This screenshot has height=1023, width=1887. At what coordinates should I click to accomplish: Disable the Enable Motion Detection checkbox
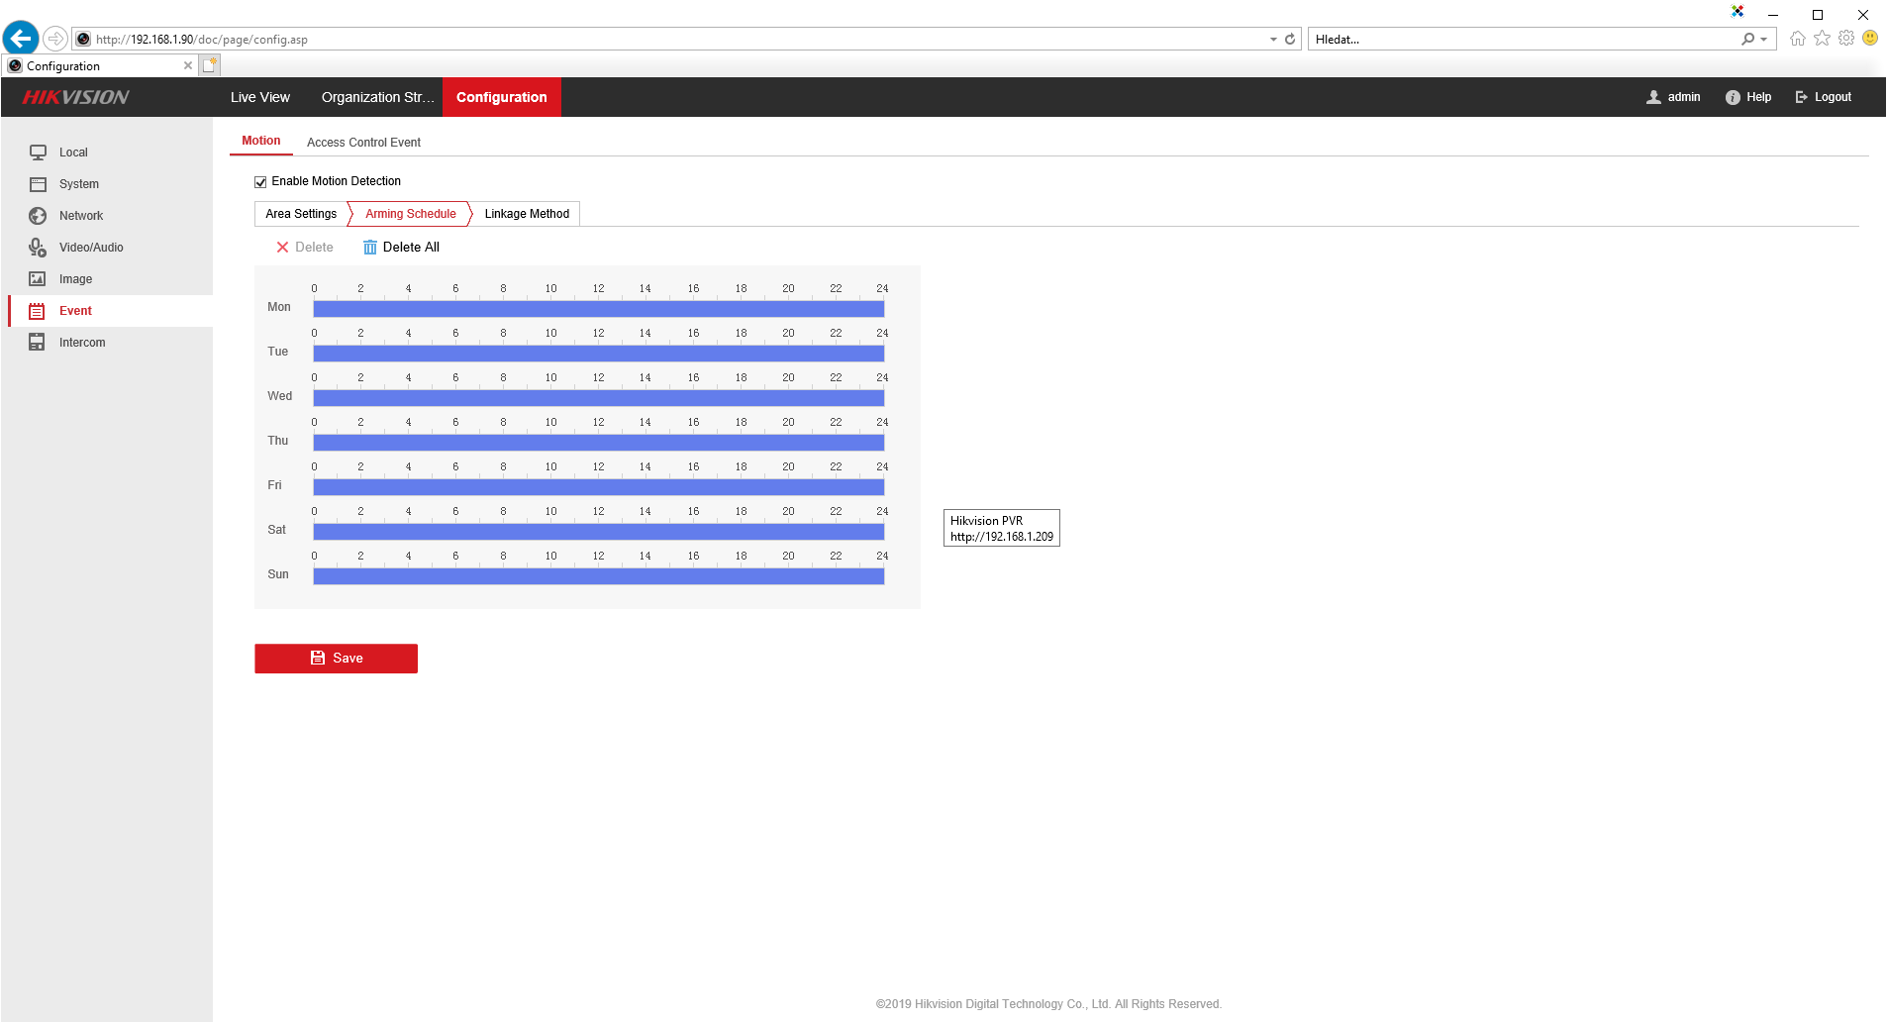(260, 182)
